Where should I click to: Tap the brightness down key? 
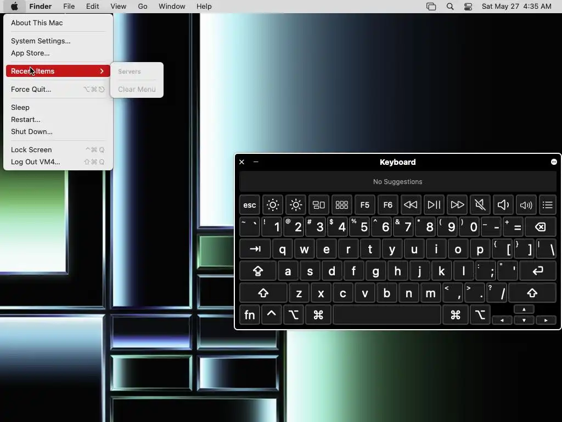point(273,205)
